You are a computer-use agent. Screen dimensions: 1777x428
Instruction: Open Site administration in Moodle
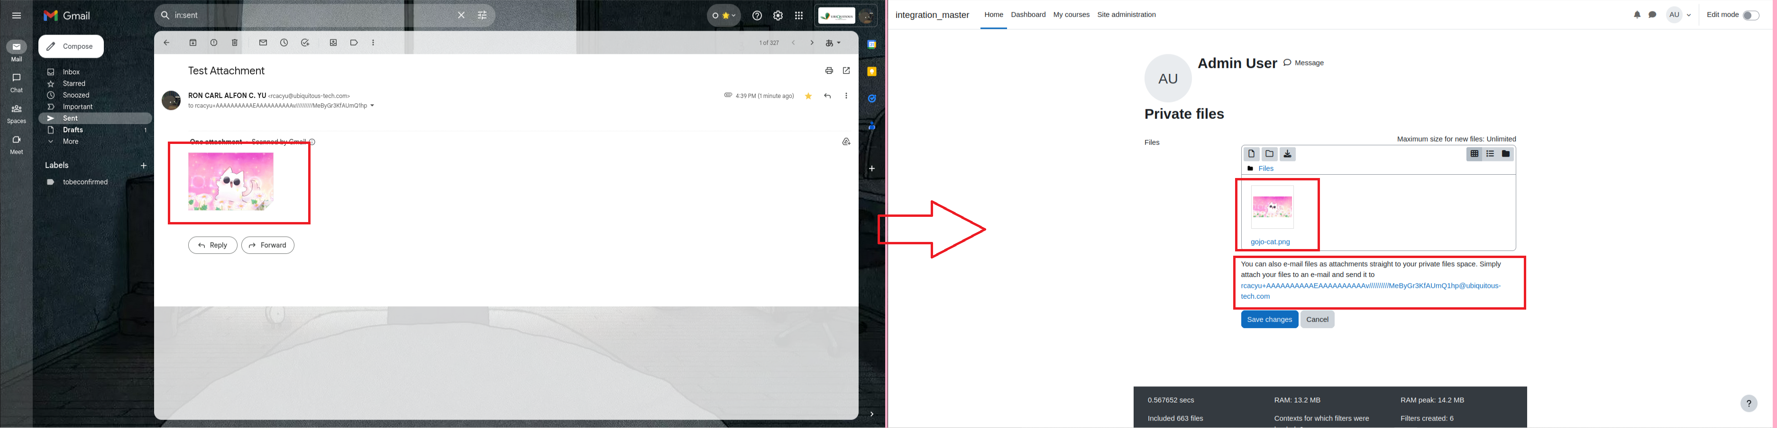tap(1127, 15)
